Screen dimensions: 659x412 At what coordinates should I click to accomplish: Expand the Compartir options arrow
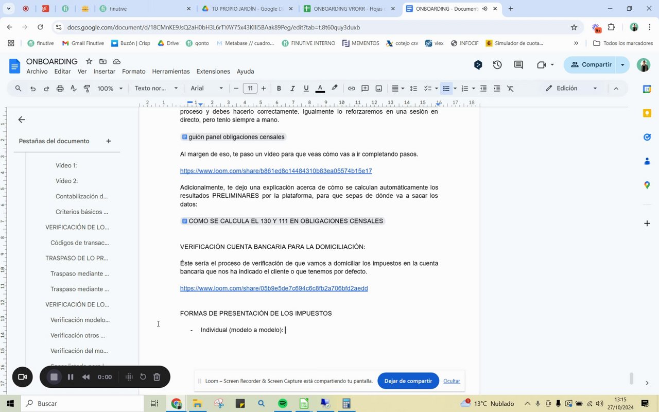[x=623, y=65]
